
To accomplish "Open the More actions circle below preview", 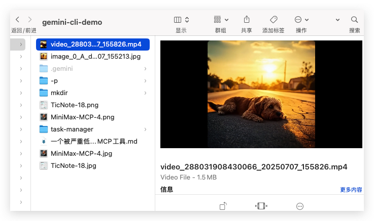I will point(300,206).
